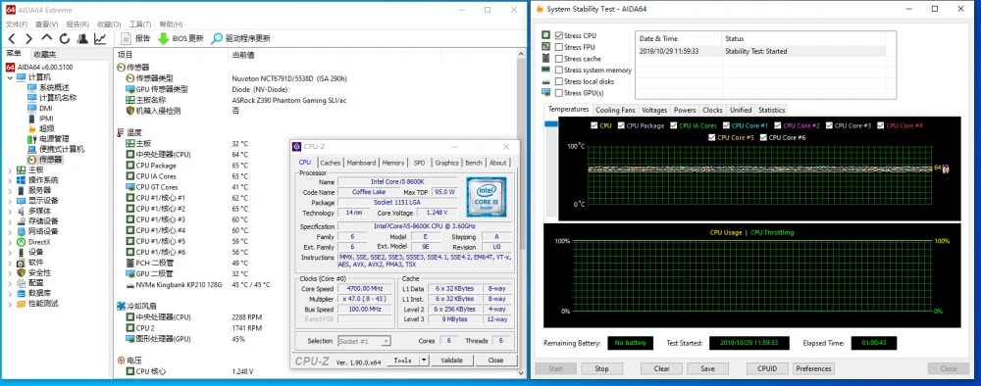Click the AIDA64 v6.00.5100 root node
This screenshot has width=981, height=386.
click(39, 67)
